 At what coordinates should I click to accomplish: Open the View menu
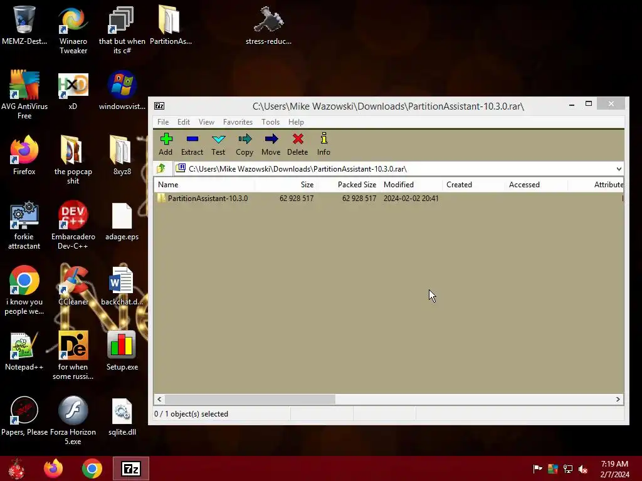tap(206, 122)
